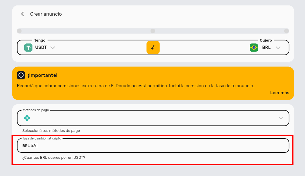Go back using the arrow beside Crear anuncio
The image size is (305, 176).
22,14
